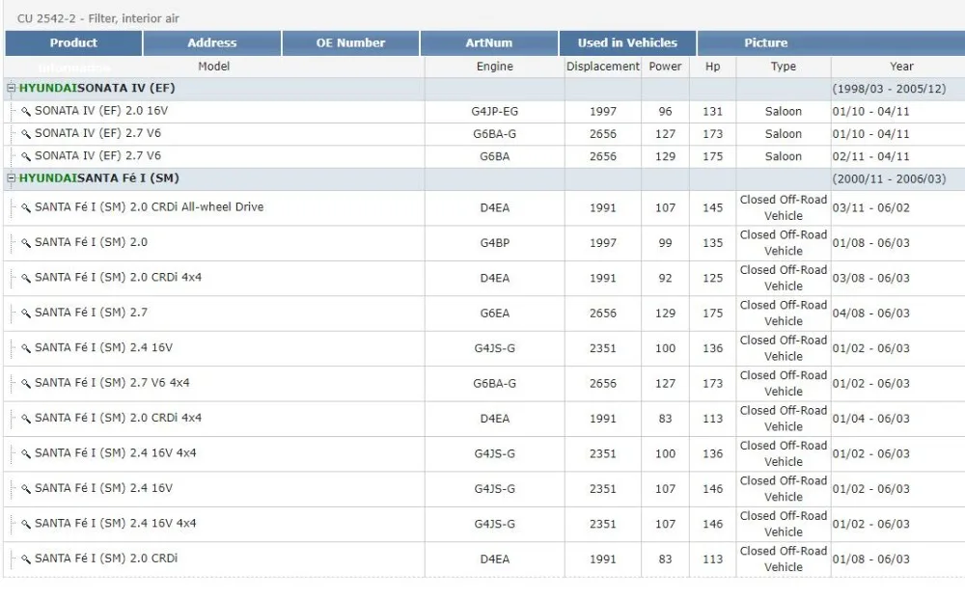Click Hp value 131
The width and height of the screenshot is (965, 600).
pos(712,111)
